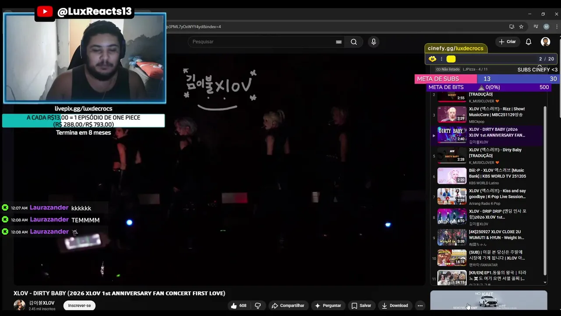The height and width of the screenshot is (316, 561).
Task: Like the video (608 likes)
Action: (239, 305)
